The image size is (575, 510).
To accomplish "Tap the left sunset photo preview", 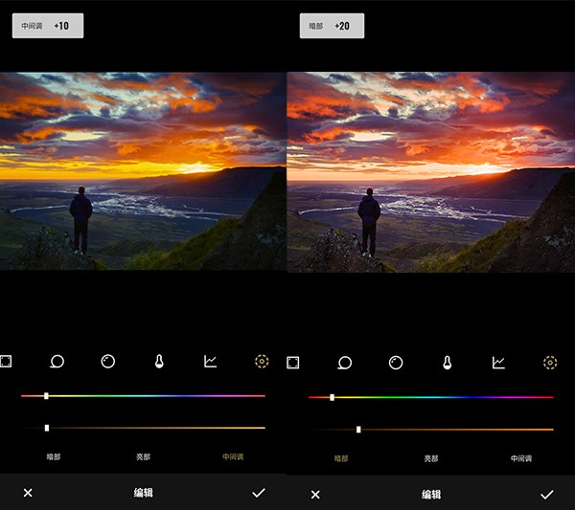I will 143,171.
